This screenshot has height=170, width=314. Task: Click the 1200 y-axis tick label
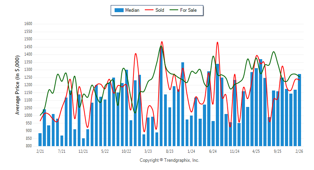pos(28,85)
